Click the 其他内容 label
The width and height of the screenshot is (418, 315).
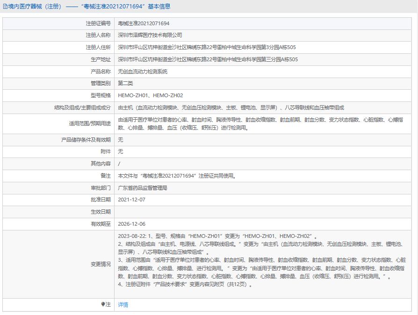click(x=101, y=164)
